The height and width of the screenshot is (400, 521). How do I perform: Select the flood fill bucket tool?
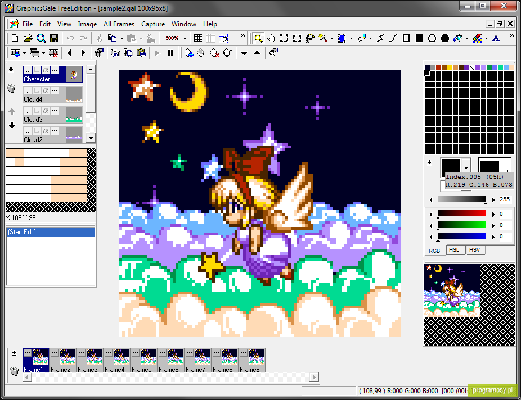pyautogui.click(x=458, y=38)
